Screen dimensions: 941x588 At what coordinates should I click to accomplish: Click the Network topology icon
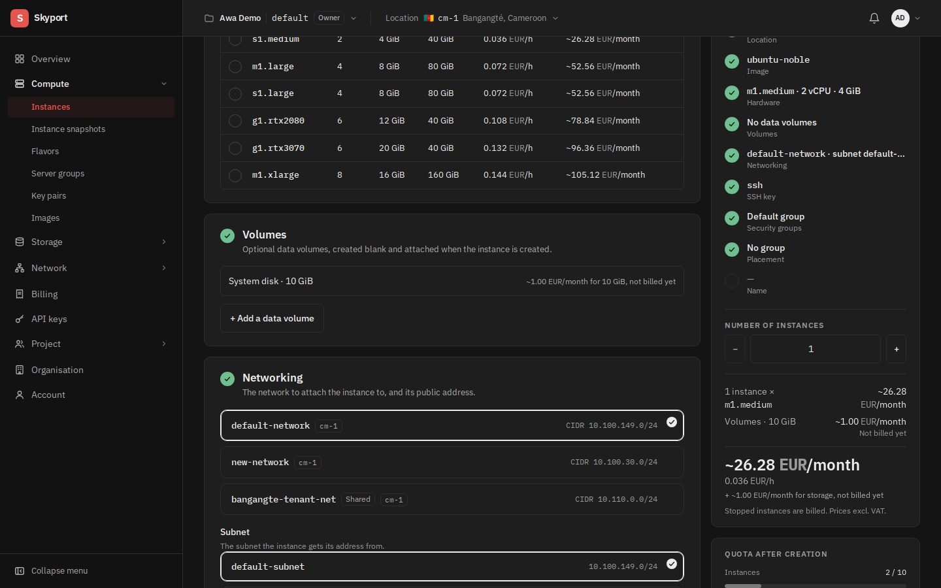coord(20,268)
